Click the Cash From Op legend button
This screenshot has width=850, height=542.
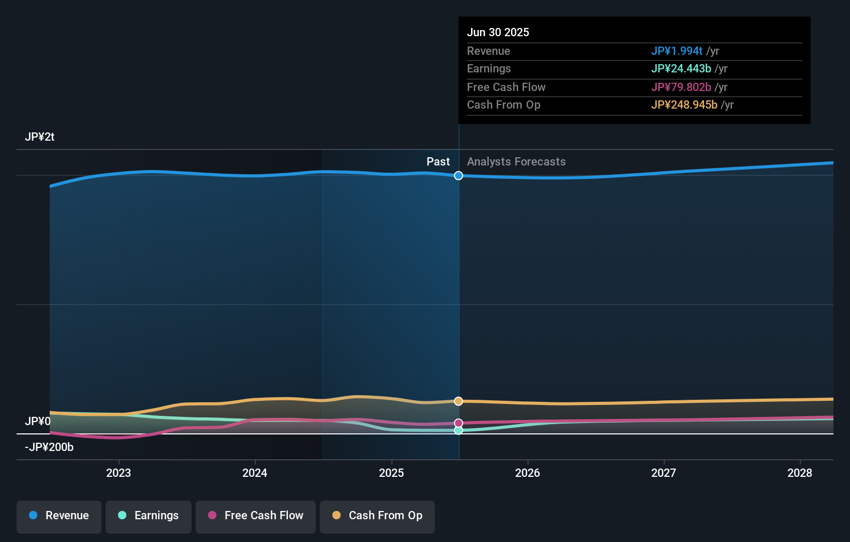[x=377, y=517]
